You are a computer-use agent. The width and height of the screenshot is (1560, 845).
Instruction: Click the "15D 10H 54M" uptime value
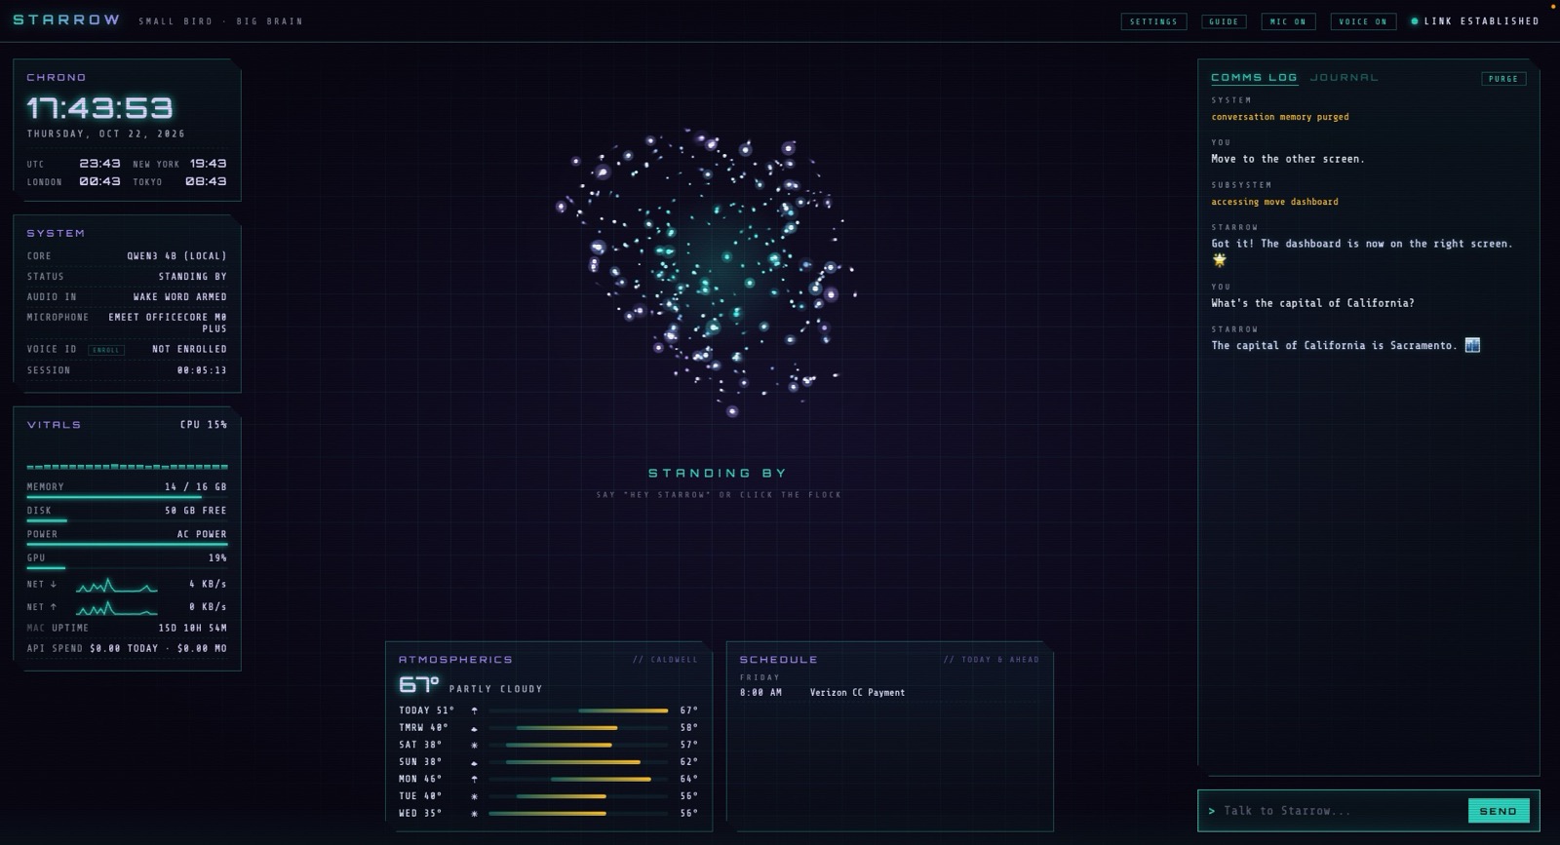[193, 629]
